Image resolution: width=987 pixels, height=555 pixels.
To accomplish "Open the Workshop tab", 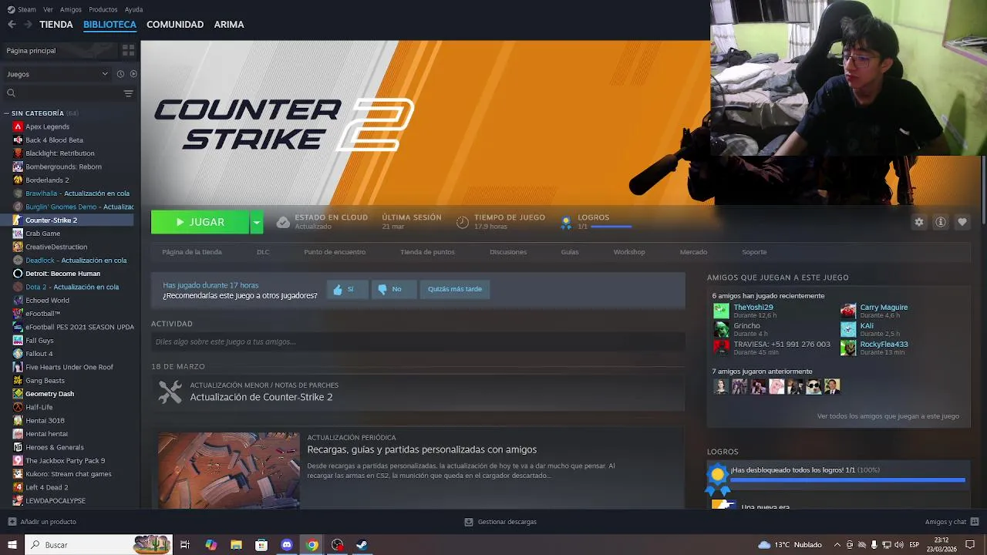I will (x=629, y=252).
